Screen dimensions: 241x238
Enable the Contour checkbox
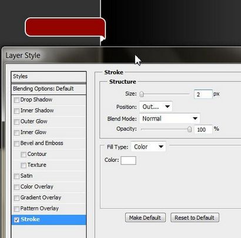[x=24, y=155]
